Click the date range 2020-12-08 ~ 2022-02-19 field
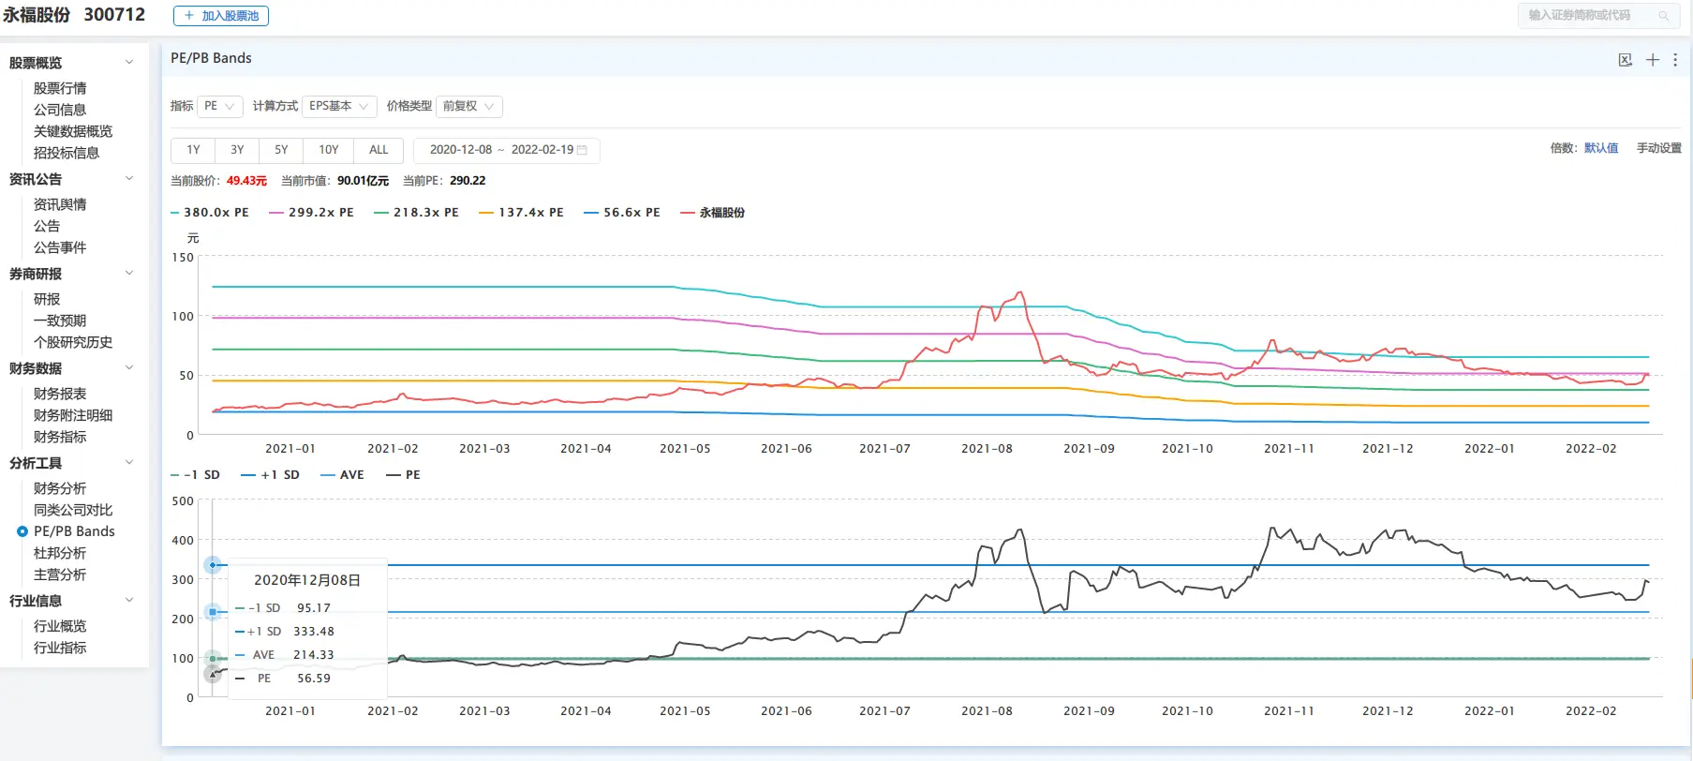 (506, 150)
